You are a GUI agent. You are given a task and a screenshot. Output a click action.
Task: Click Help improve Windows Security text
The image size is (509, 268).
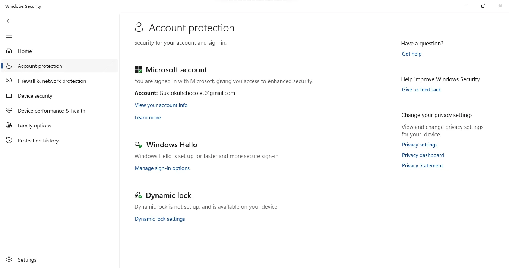(x=440, y=79)
